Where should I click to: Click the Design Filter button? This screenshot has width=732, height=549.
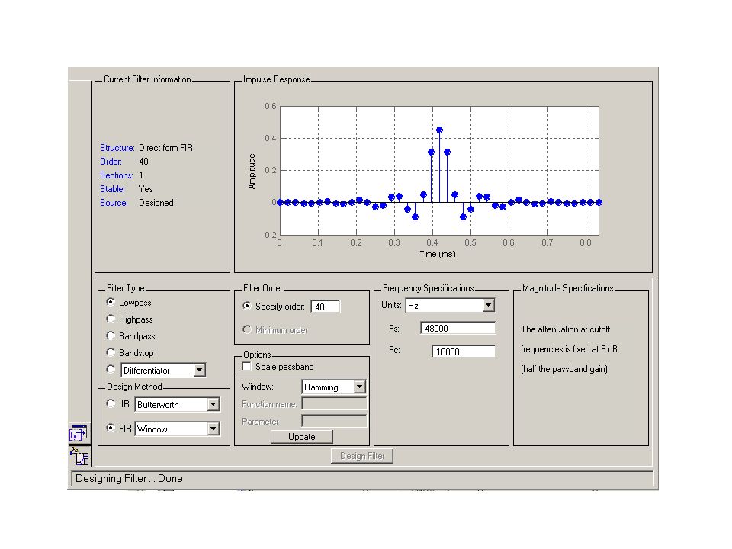[362, 456]
